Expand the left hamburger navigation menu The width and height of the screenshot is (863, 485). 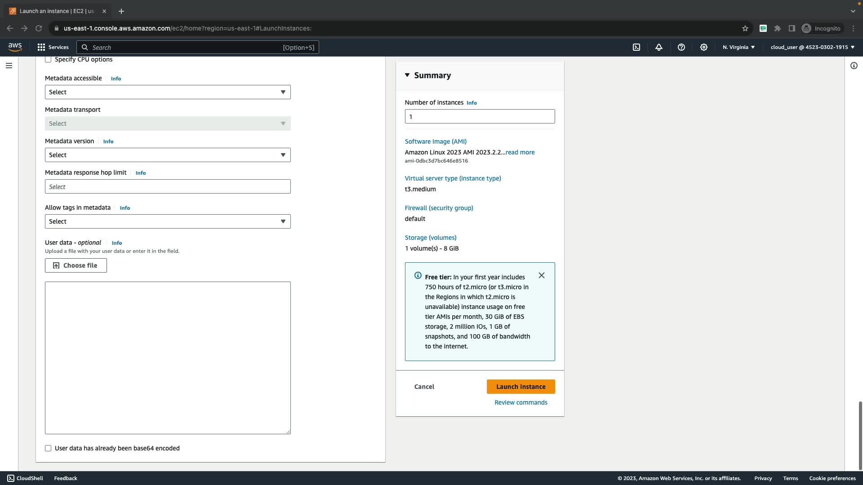[9, 66]
